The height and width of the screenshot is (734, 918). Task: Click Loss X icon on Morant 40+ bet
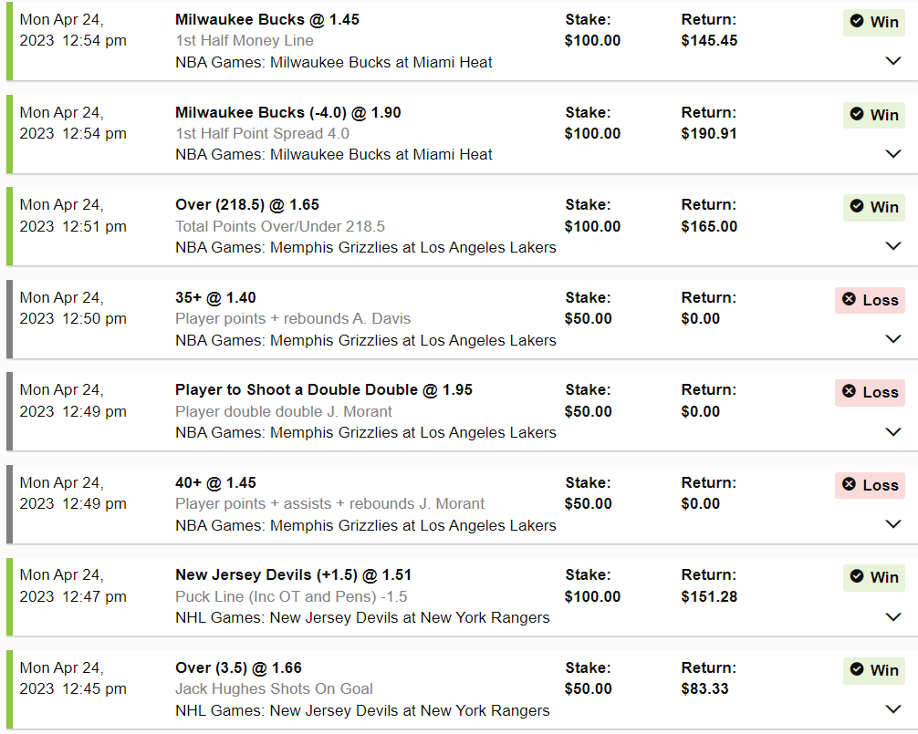point(849,484)
